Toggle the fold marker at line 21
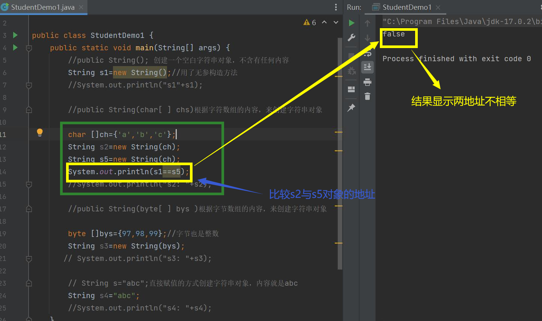Screen dimensions: 542x321 pos(29,259)
